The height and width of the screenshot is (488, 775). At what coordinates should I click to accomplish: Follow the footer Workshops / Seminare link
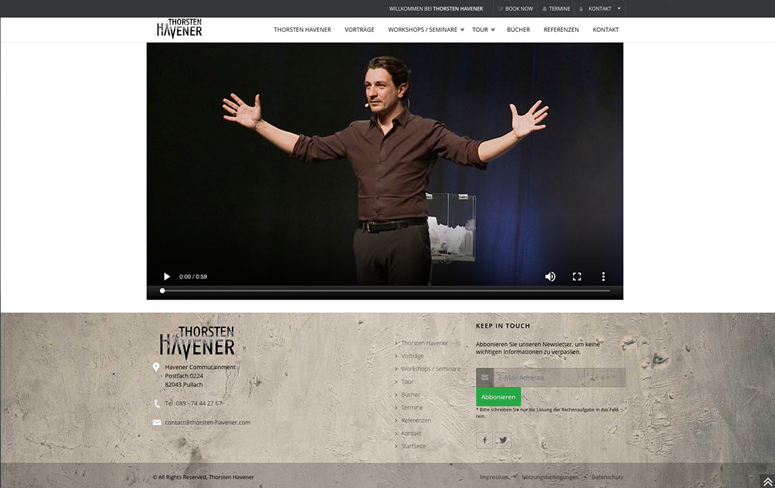pyautogui.click(x=430, y=369)
